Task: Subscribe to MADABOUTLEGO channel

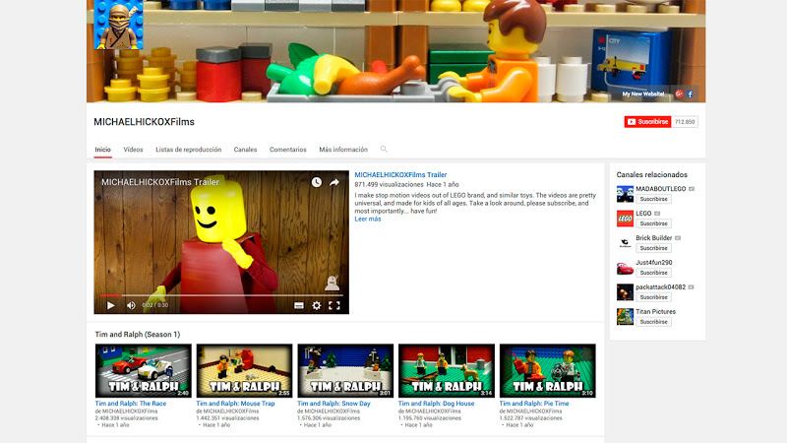Action: (653, 199)
